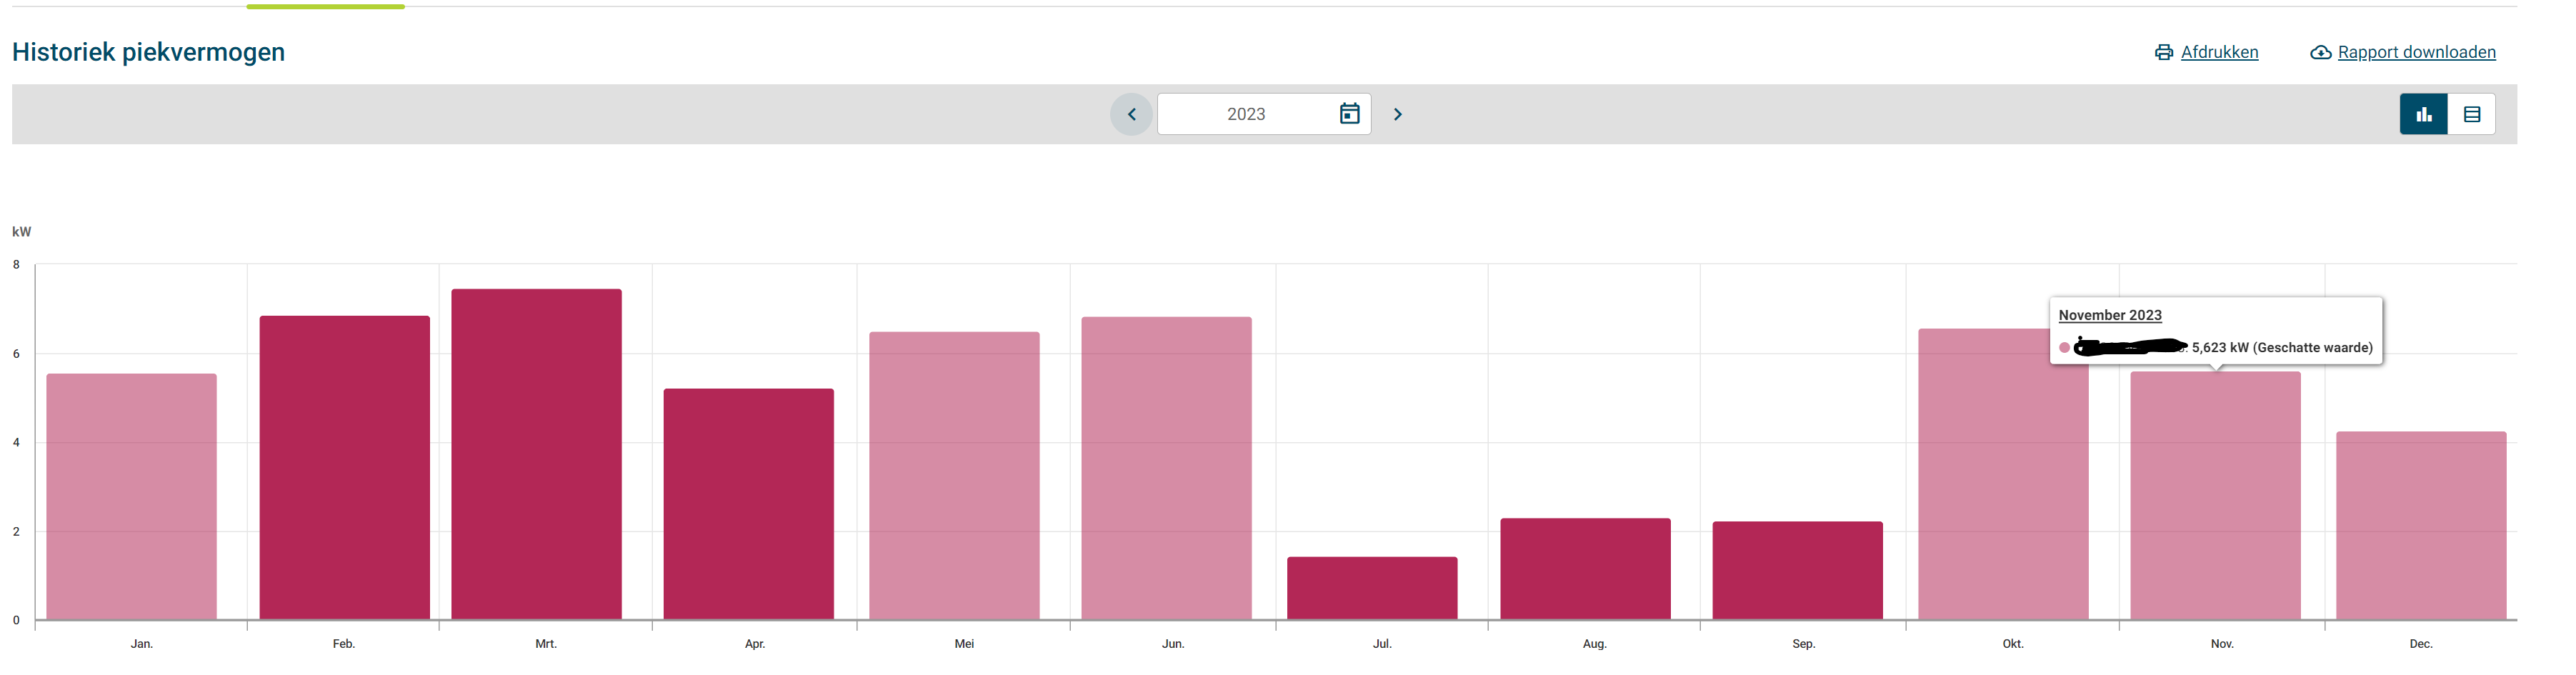Click the 2023 year input field
Image resolution: width=2576 pixels, height=675 pixels.
tap(1245, 114)
